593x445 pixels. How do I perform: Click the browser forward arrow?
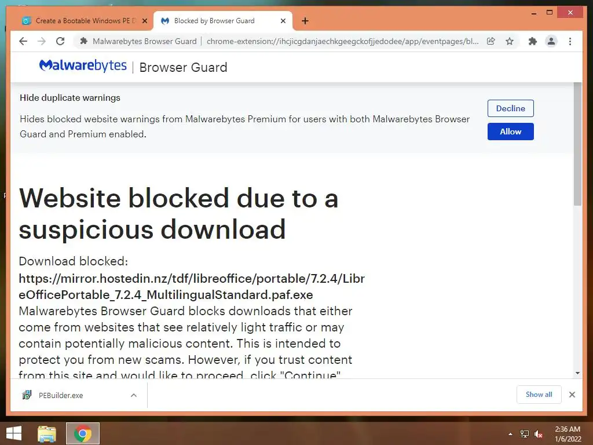[x=42, y=41]
